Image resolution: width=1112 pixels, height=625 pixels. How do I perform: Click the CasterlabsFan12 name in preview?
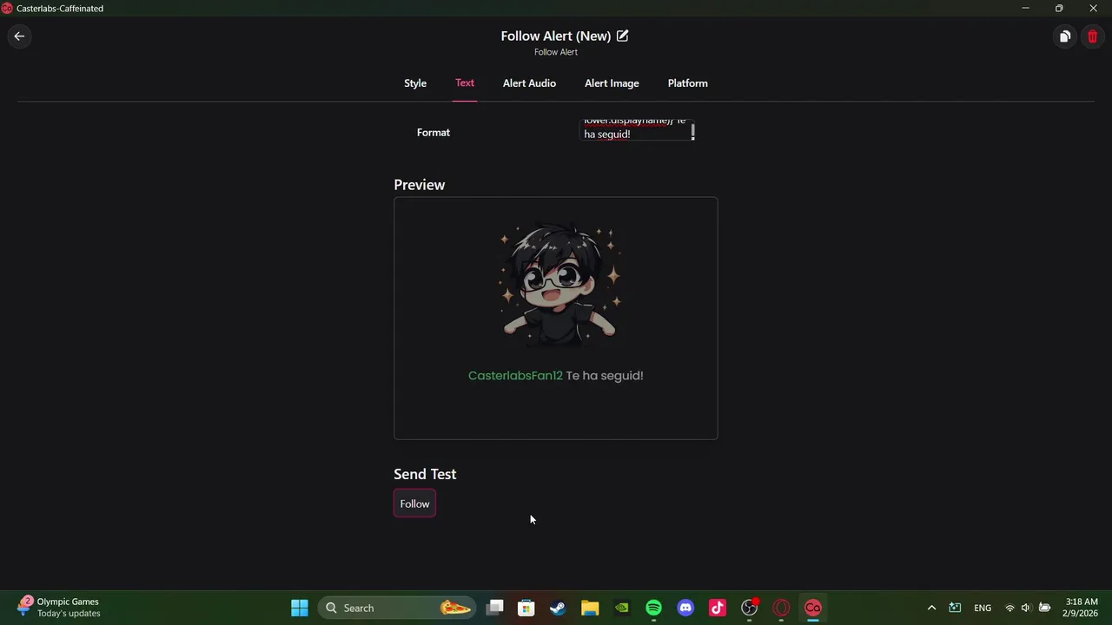pyautogui.click(x=515, y=376)
